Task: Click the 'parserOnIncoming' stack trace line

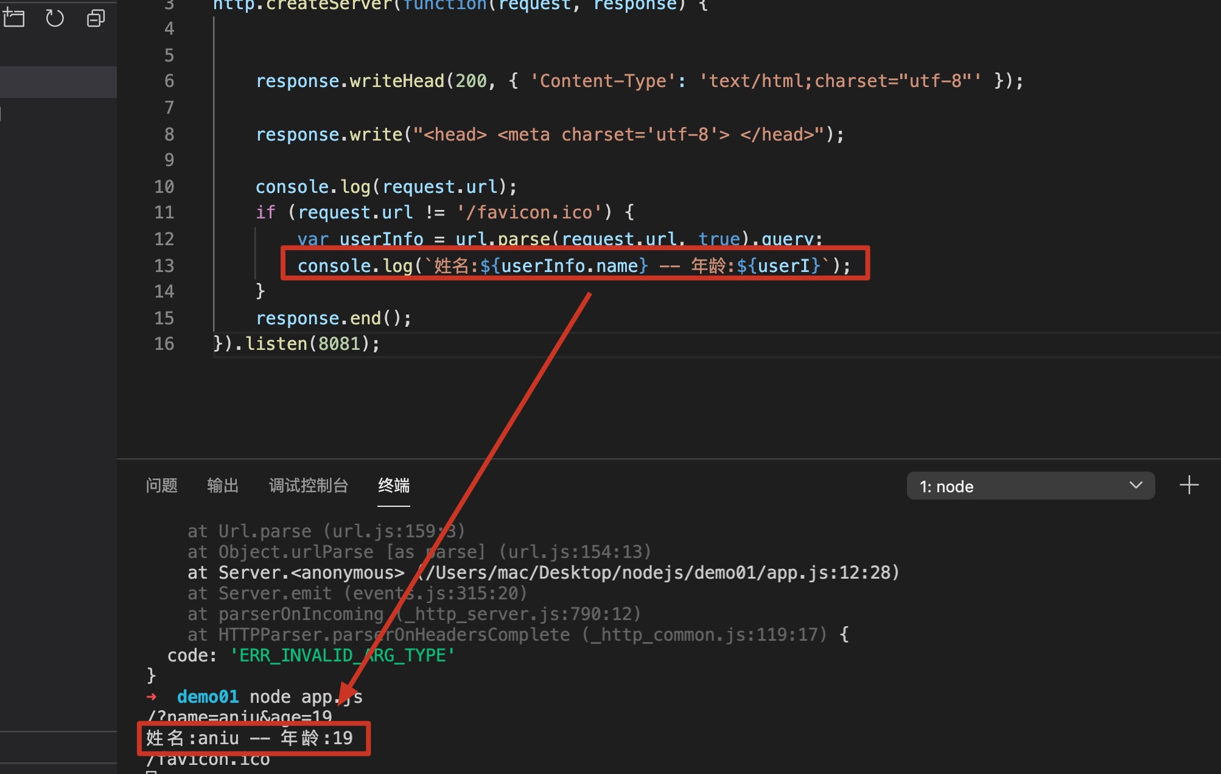Action: pyautogui.click(x=414, y=614)
